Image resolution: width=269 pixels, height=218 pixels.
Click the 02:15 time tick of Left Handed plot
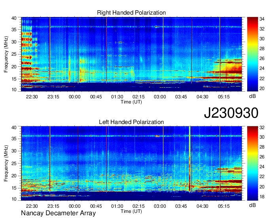coord(138,206)
